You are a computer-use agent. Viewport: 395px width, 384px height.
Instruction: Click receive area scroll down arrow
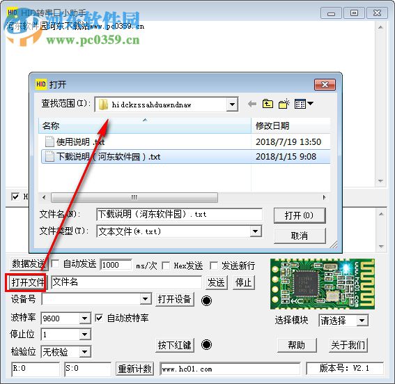(381, 181)
